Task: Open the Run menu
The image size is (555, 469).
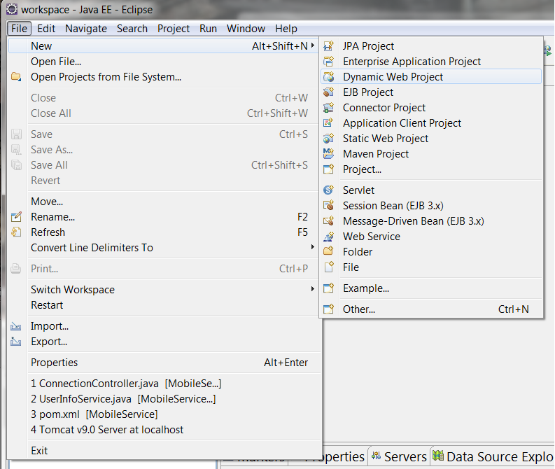Action: [208, 29]
